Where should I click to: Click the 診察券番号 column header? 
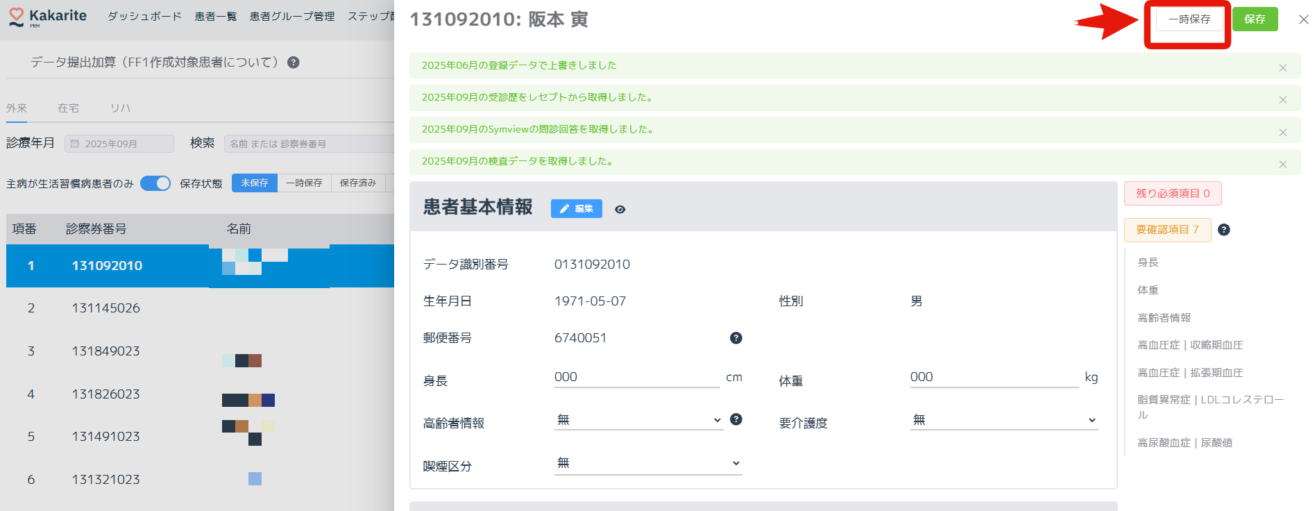pyautogui.click(x=96, y=229)
